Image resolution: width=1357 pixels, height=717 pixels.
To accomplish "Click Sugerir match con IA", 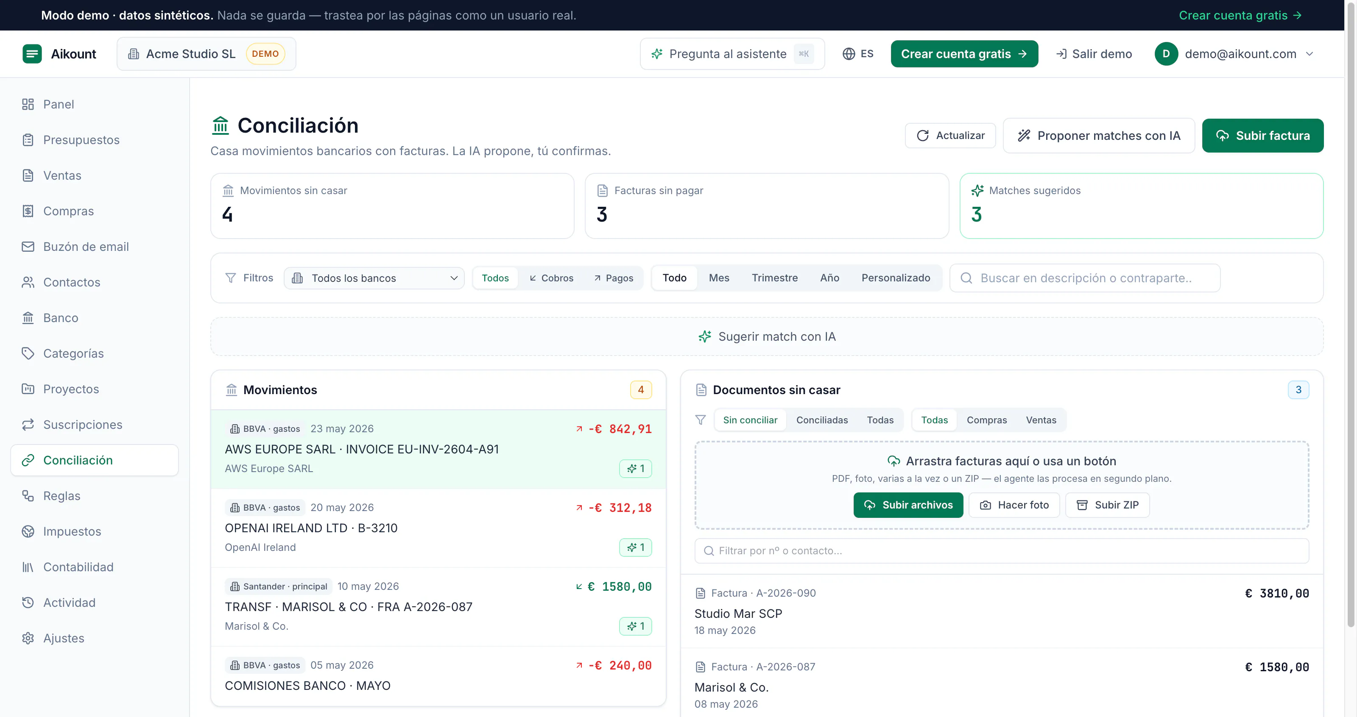I will 766,337.
